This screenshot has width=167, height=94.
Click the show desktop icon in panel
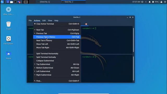[x=8, y=2]
